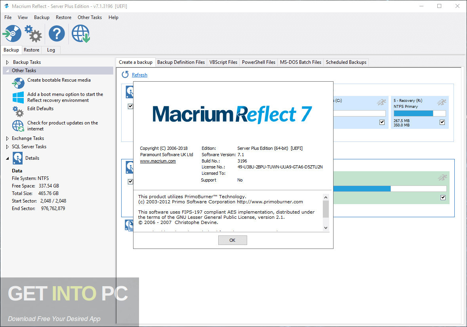This screenshot has width=467, height=327.
Task: Click the Build No. 3196 value
Action: pyautogui.click(x=242, y=161)
